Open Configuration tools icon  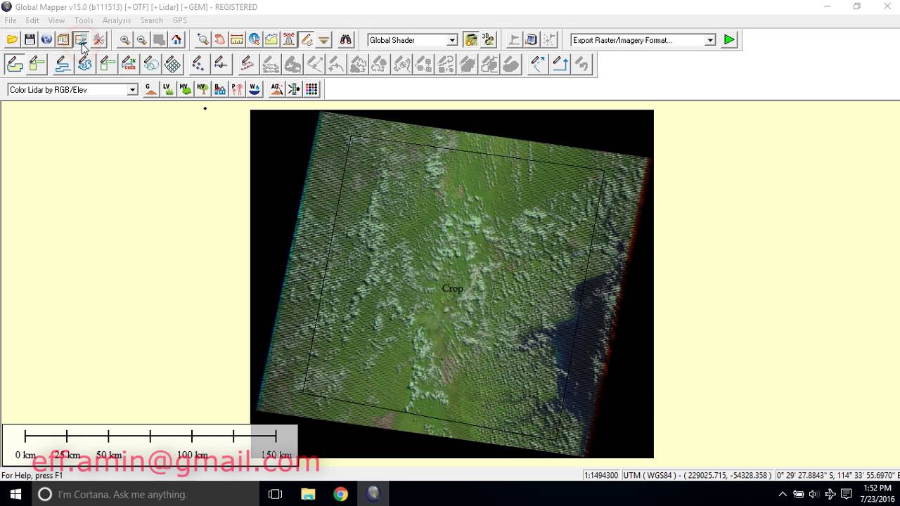click(98, 40)
